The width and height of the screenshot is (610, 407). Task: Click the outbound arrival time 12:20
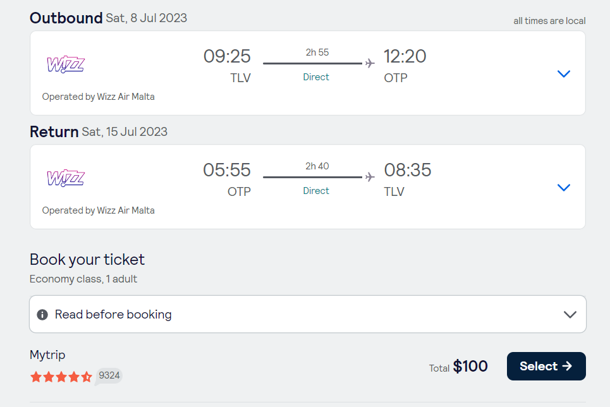tap(405, 57)
